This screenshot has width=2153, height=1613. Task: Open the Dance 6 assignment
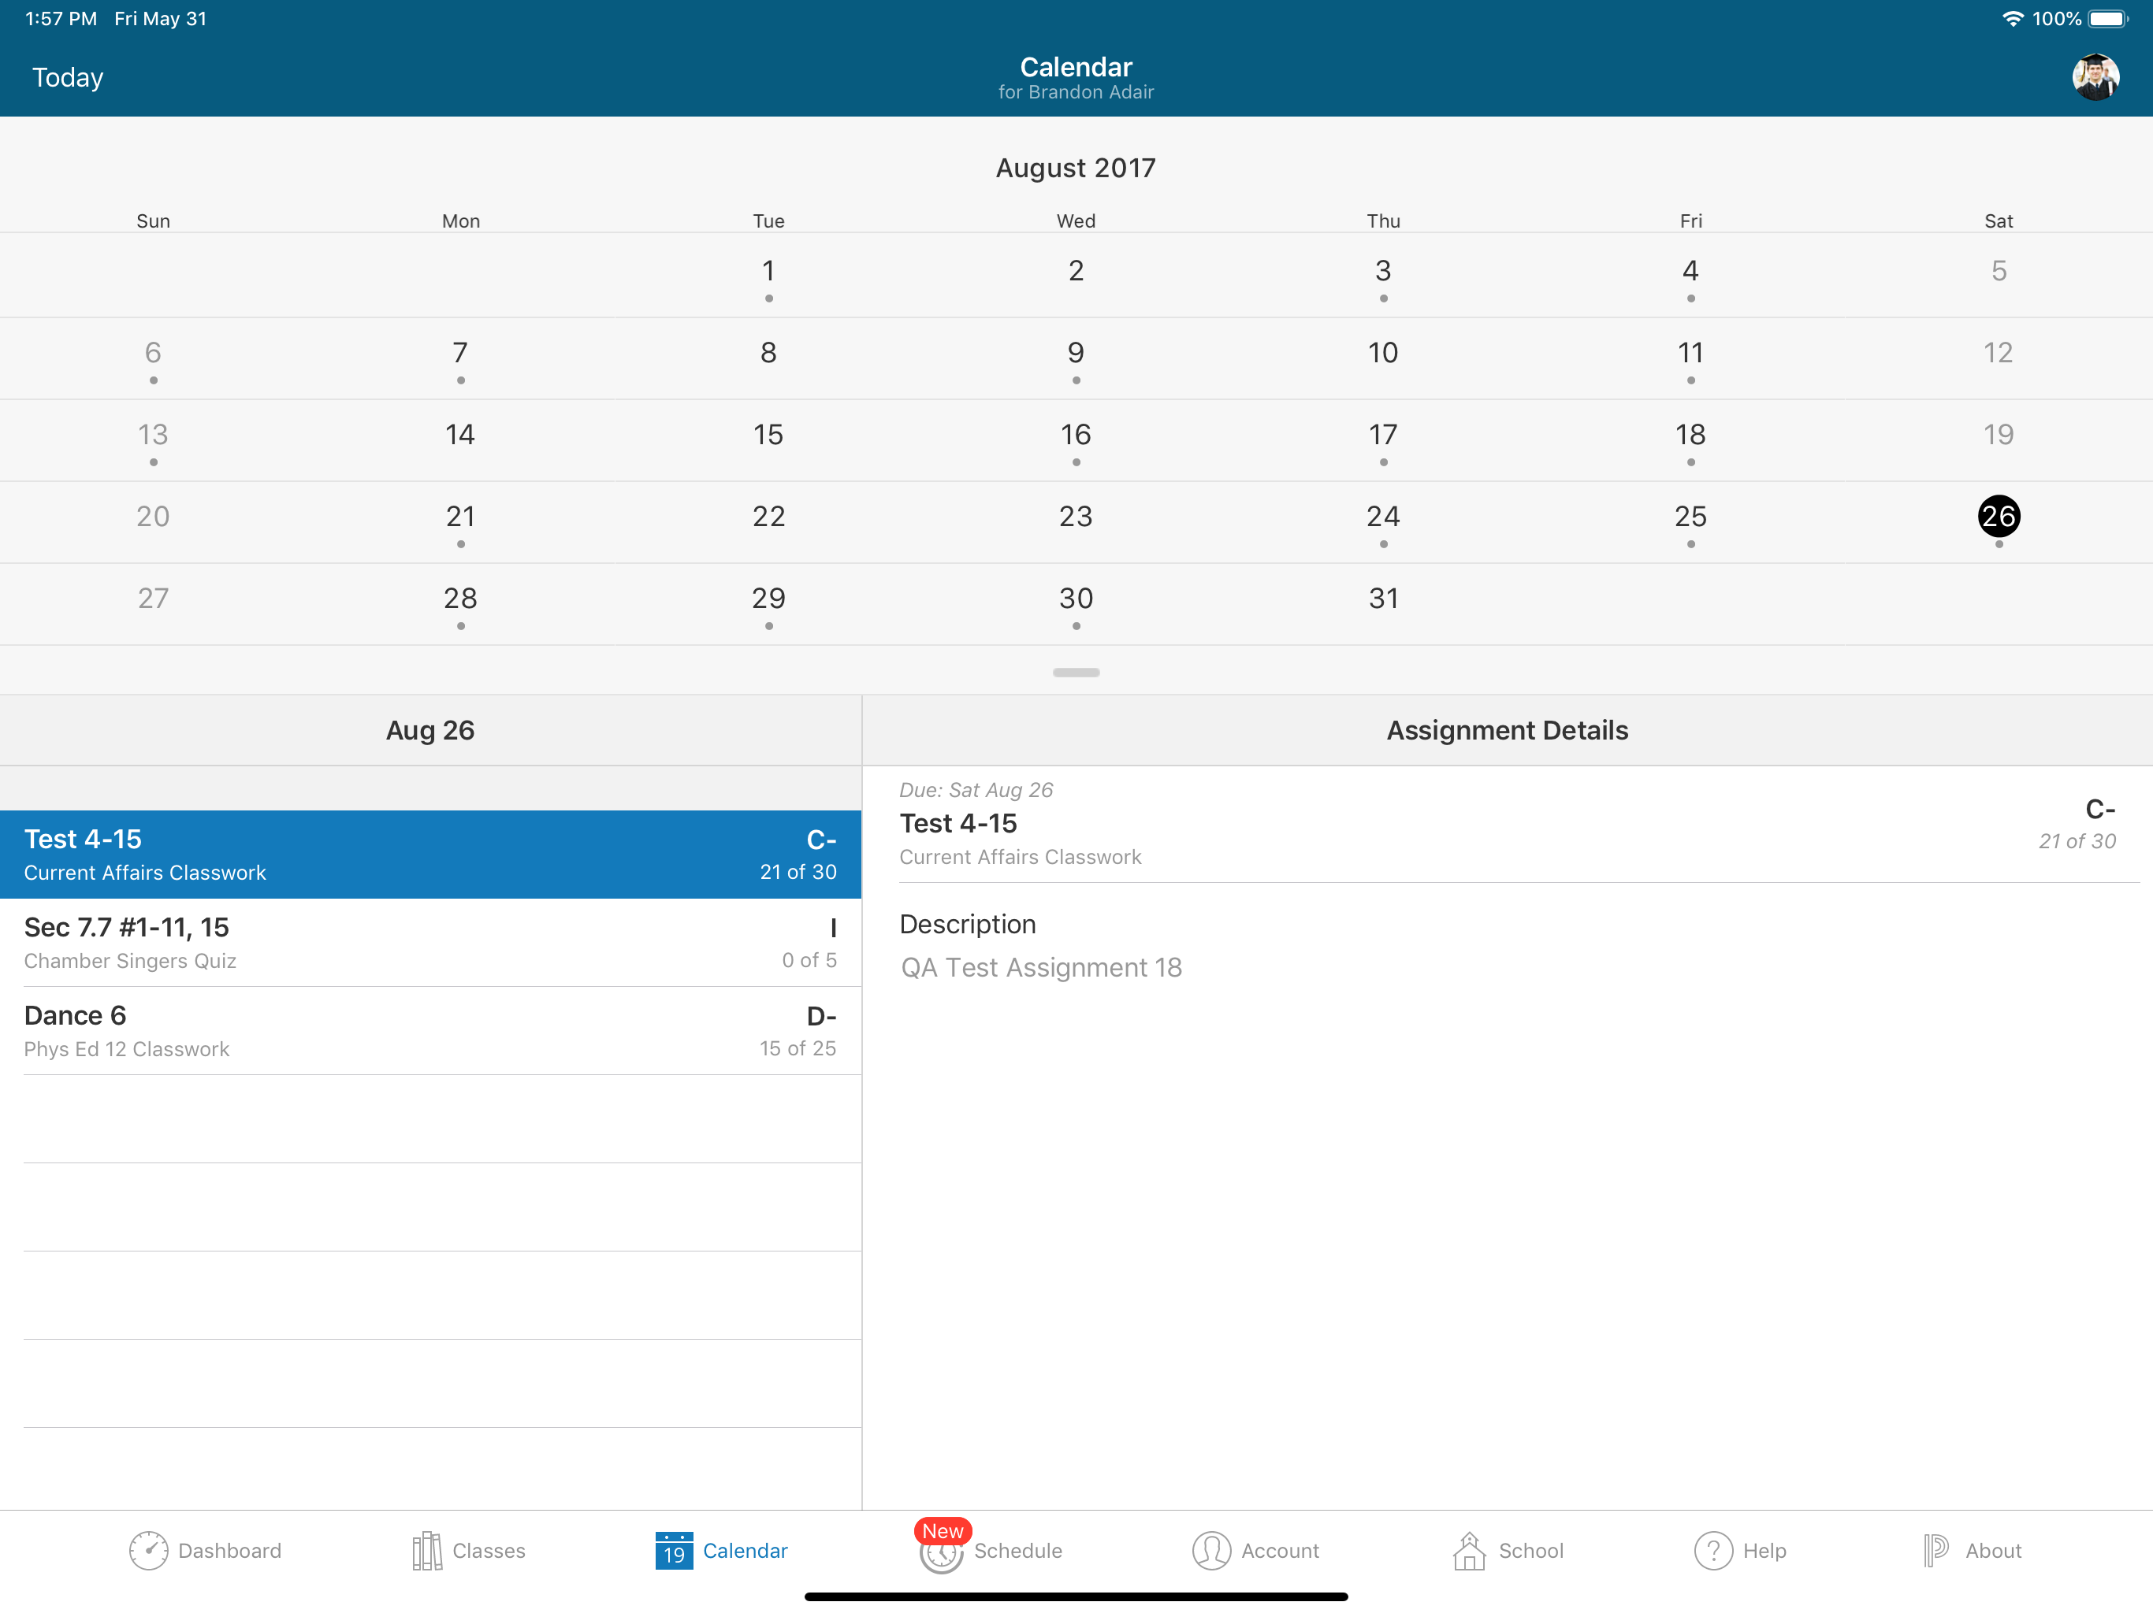tap(430, 1031)
